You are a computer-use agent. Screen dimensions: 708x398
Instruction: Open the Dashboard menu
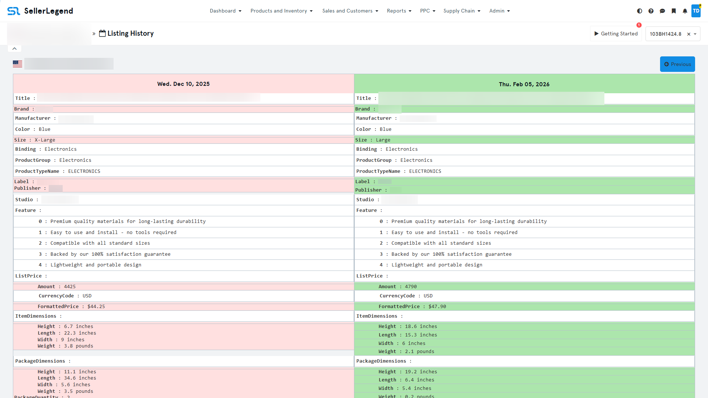click(225, 11)
